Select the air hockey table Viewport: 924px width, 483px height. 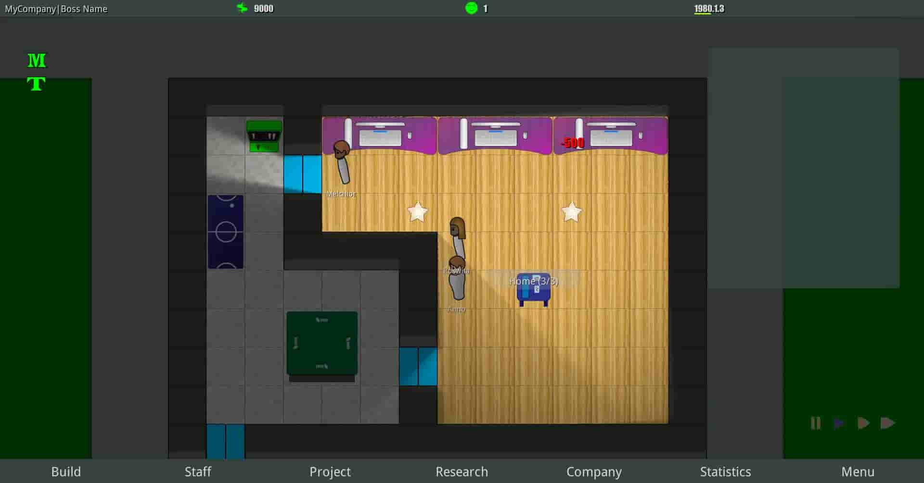pos(225,232)
